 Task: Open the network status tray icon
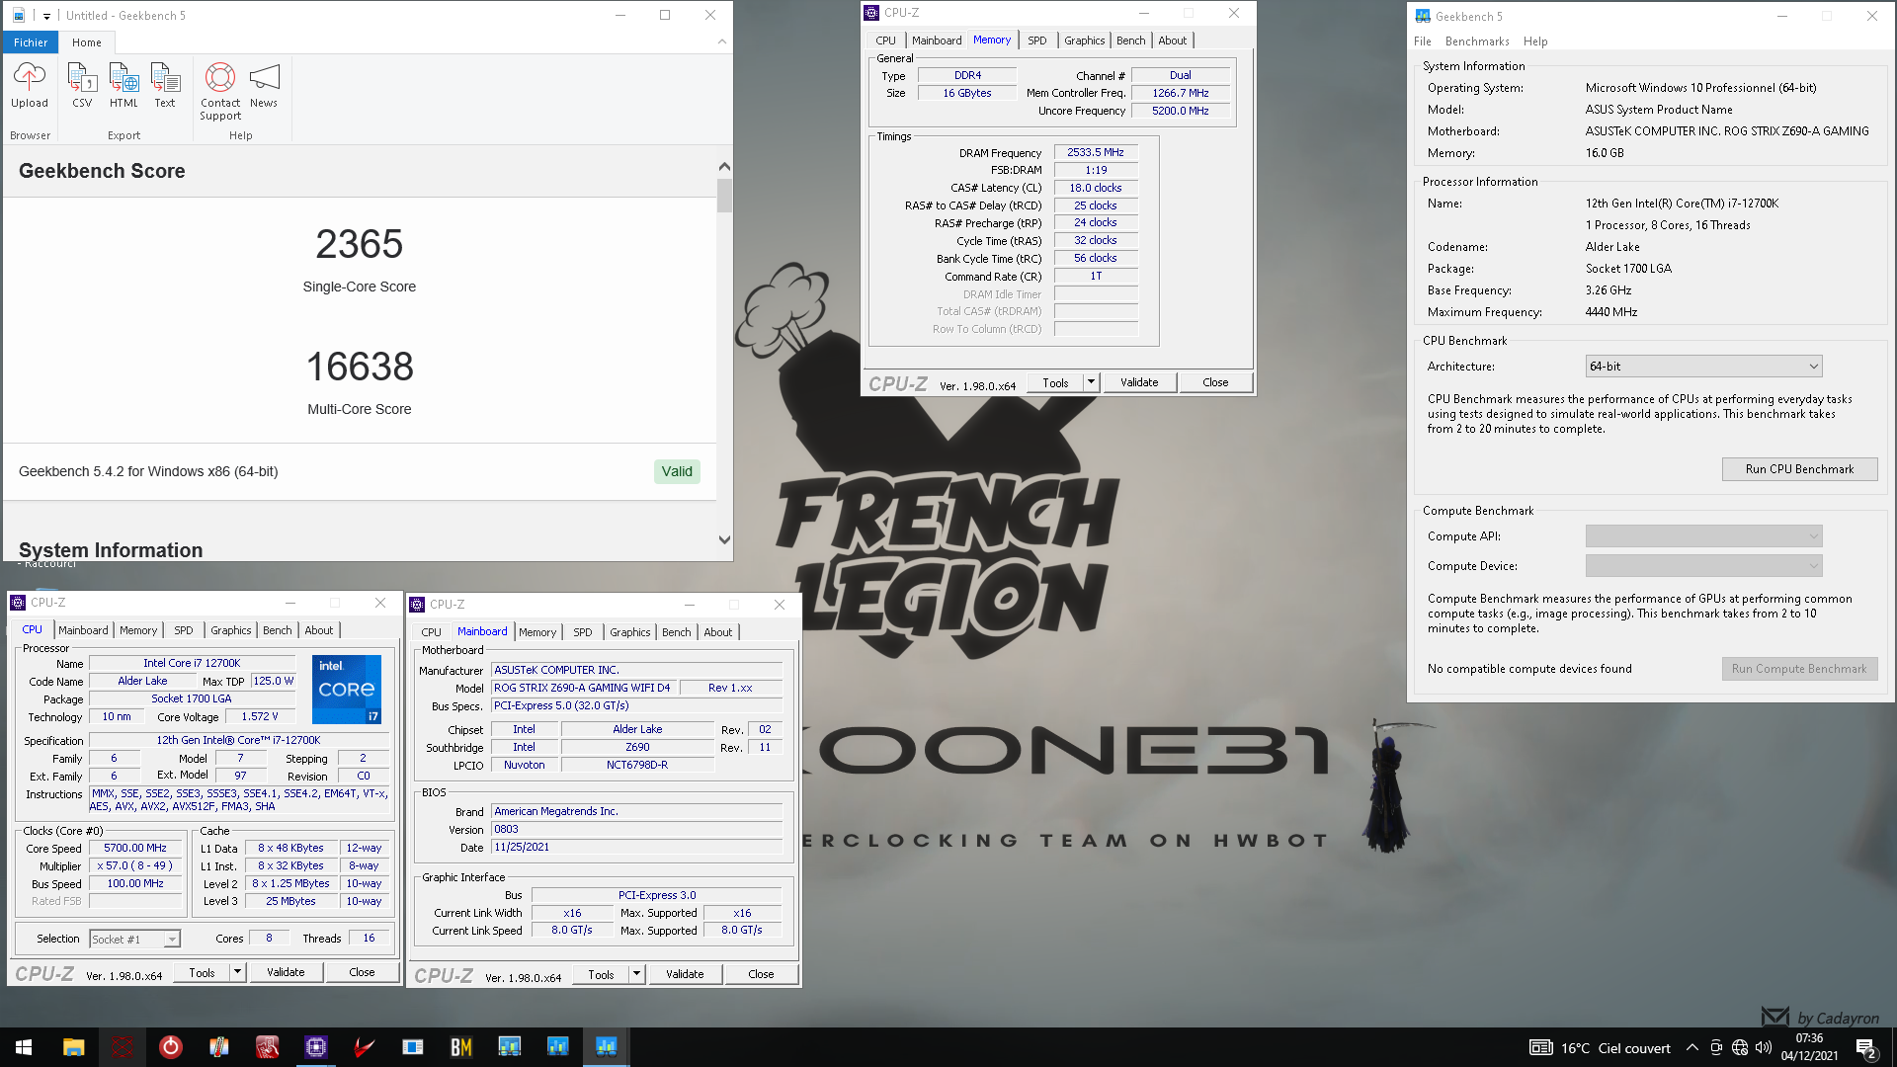(x=1740, y=1048)
